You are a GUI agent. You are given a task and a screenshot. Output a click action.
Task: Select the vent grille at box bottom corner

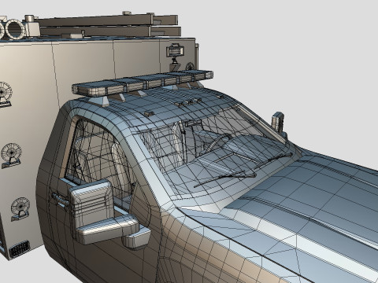point(19,248)
